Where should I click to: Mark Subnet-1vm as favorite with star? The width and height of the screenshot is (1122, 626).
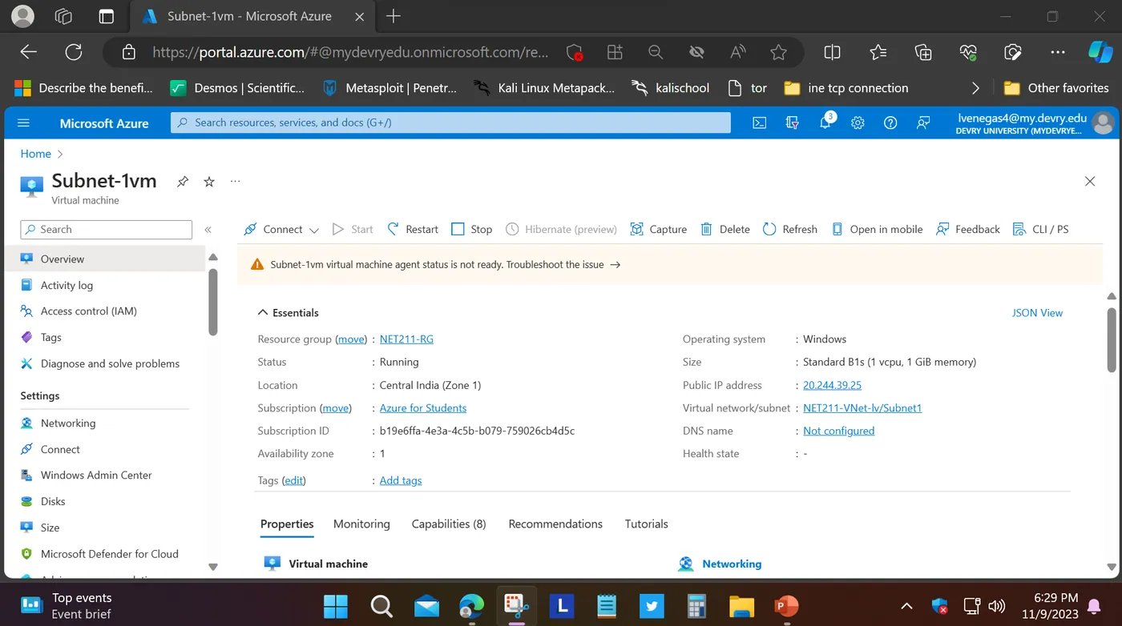[209, 182]
